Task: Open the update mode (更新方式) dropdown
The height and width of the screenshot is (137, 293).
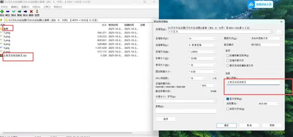Action: (x=266, y=38)
